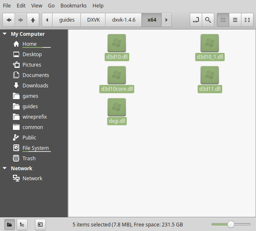Open the file search tool
256x231 pixels.
coord(208,20)
